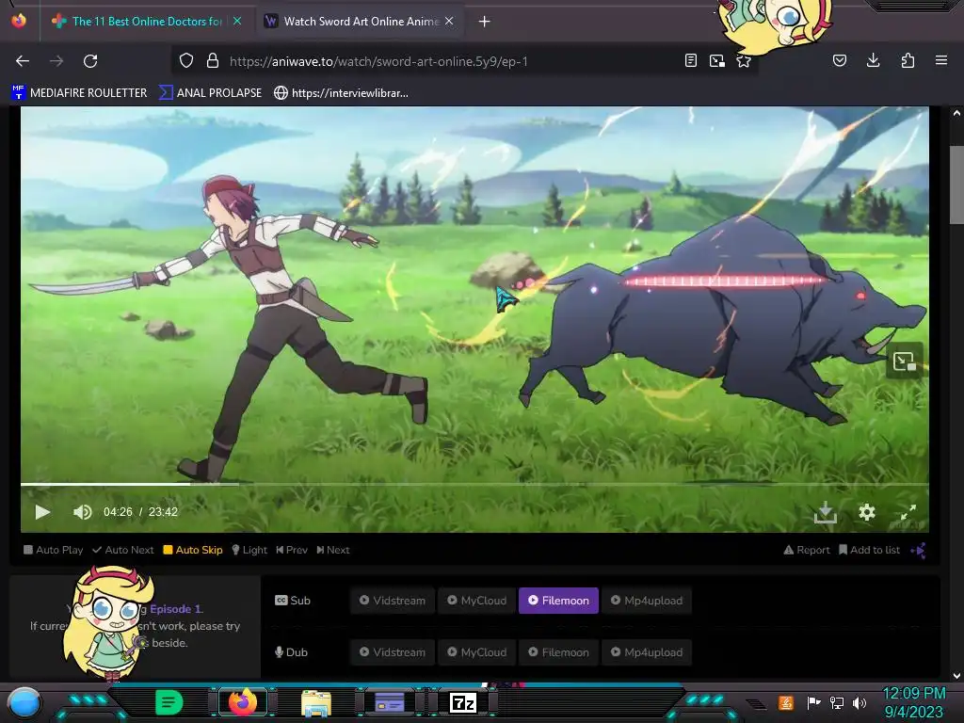Open a new browser tab
This screenshot has width=964, height=723.
pyautogui.click(x=485, y=22)
